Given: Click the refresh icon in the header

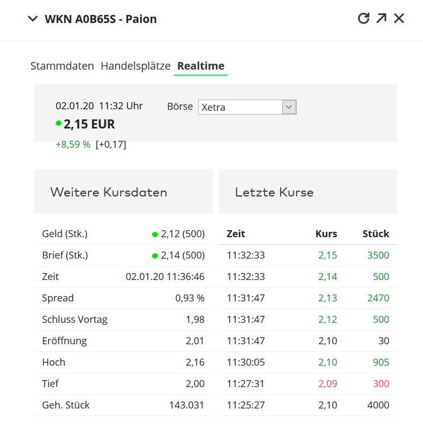Looking at the screenshot, I should click(364, 19).
